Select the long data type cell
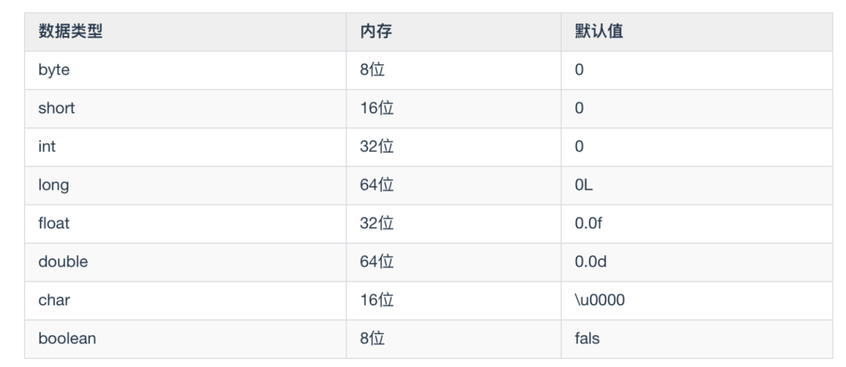This screenshot has width=846, height=367. pos(53,185)
